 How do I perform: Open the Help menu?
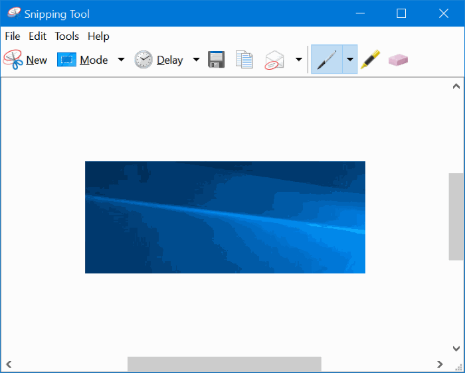tap(98, 36)
